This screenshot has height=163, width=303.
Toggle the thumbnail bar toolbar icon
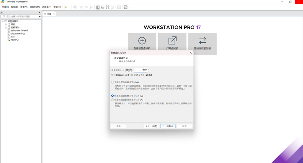103,7
